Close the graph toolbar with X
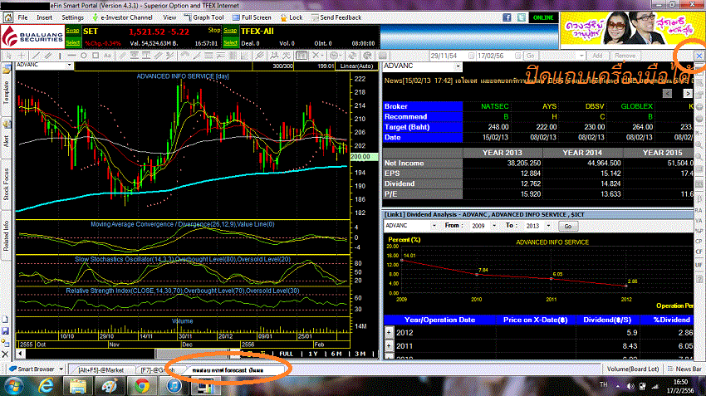Screen dimensions: 706x396 coord(699,56)
